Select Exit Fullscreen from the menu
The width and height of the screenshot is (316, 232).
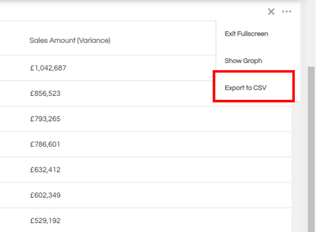point(246,34)
